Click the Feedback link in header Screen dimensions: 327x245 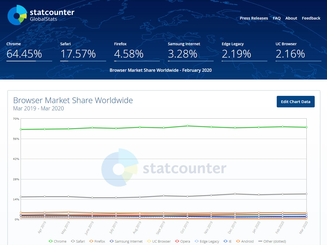pyautogui.click(x=311, y=18)
